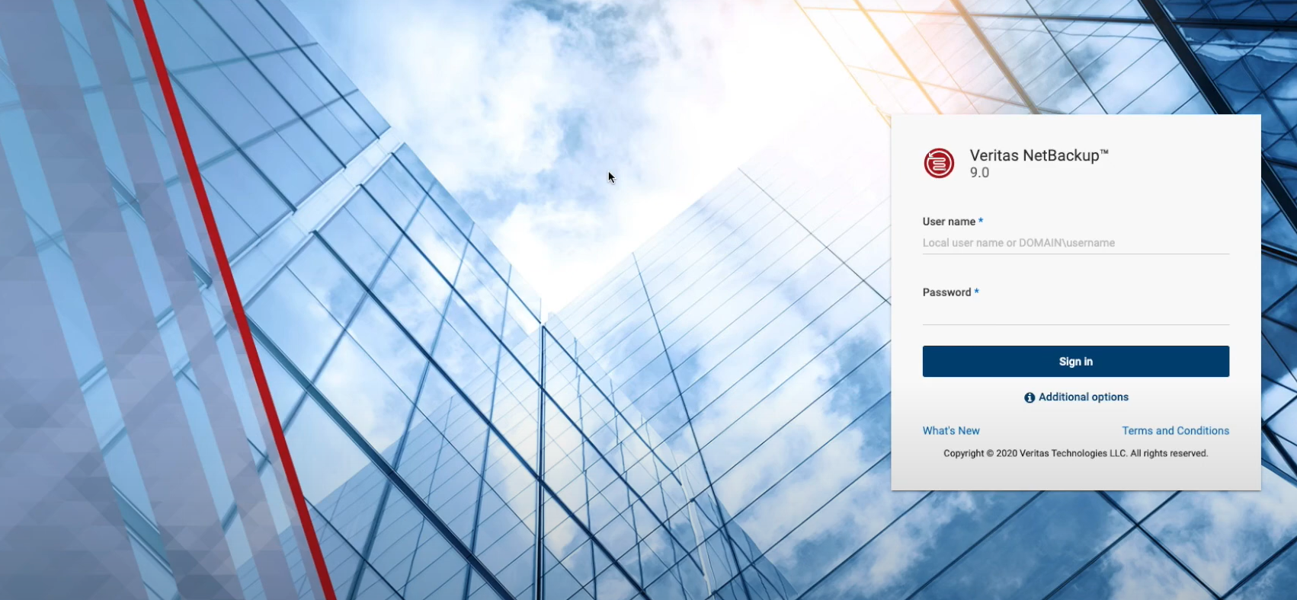The image size is (1297, 600).
Task: Click the Copyright 2020 Veritas Technologies notice
Action: 1075,453
